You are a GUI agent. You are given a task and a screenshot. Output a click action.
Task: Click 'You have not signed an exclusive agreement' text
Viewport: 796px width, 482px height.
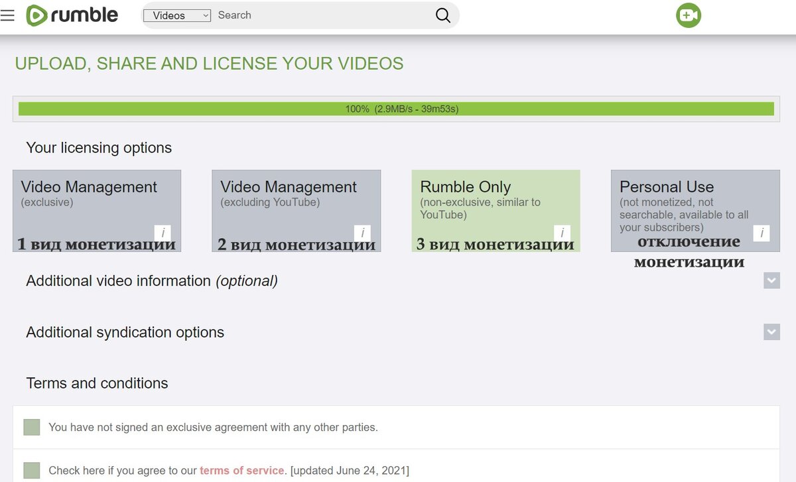pyautogui.click(x=213, y=427)
